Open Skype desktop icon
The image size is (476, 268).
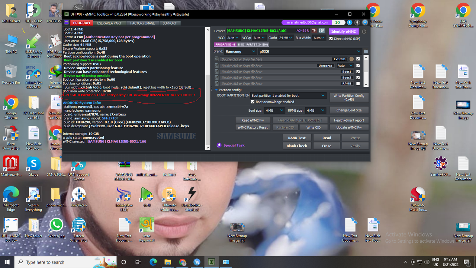[33, 166]
